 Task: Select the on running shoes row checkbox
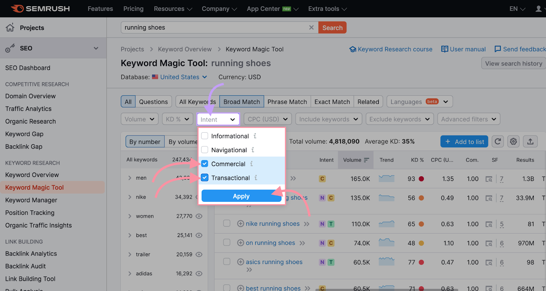tap(227, 242)
